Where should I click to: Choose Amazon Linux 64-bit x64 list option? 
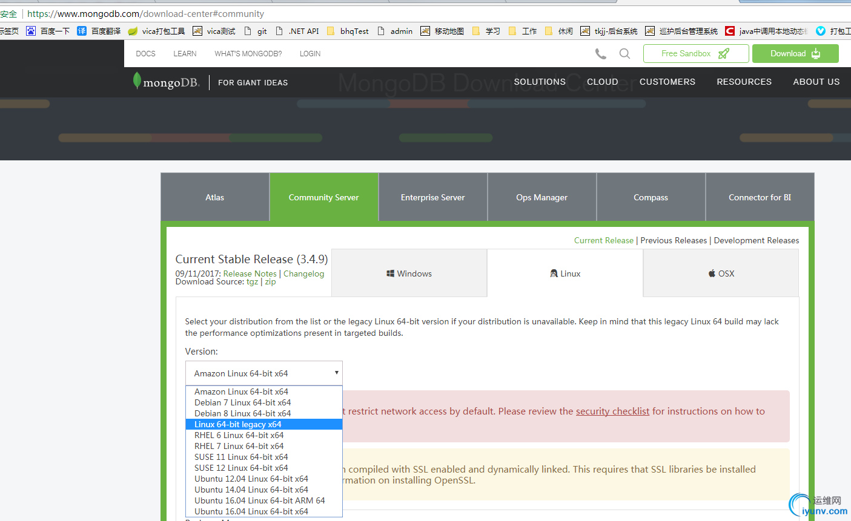264,392
